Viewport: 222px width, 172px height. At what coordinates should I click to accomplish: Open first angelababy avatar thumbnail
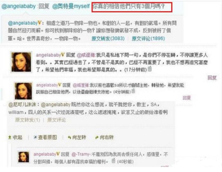pos(21,62)
